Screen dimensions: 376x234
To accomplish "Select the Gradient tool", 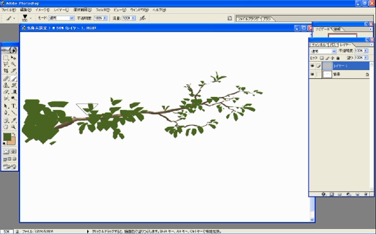I will click(13, 91).
